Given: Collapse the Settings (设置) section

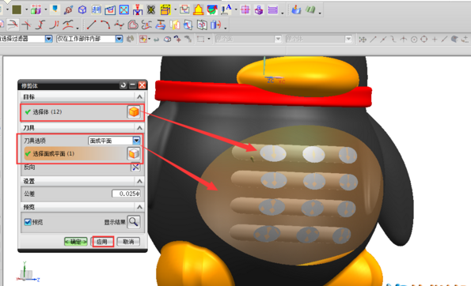Looking at the screenshot, I should point(139,181).
